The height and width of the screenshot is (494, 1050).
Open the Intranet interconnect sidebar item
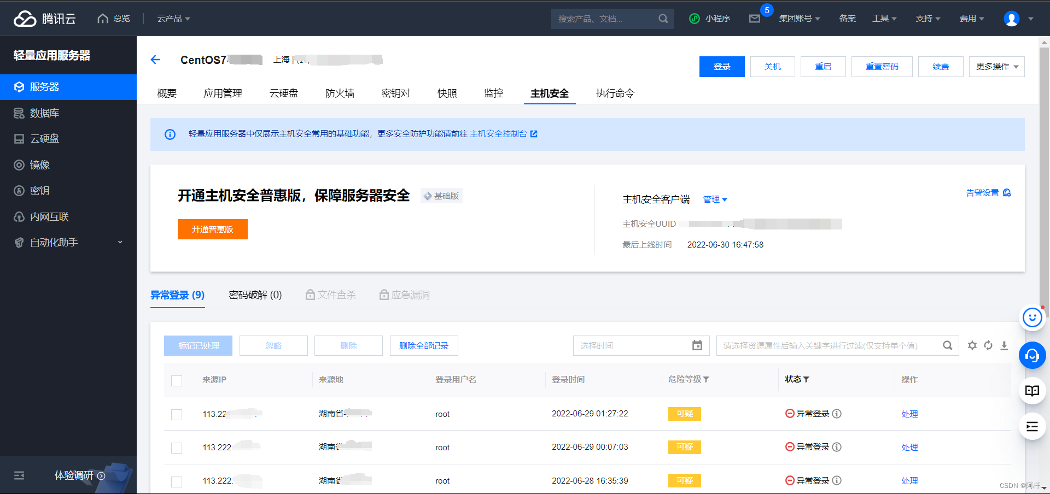(x=68, y=217)
